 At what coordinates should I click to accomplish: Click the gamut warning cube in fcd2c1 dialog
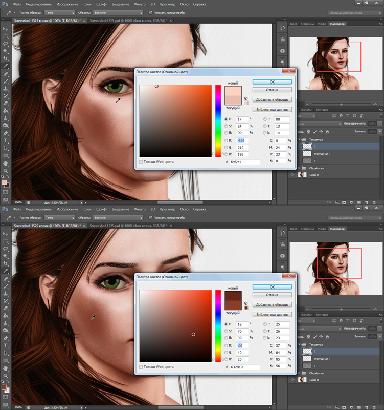coord(246,98)
